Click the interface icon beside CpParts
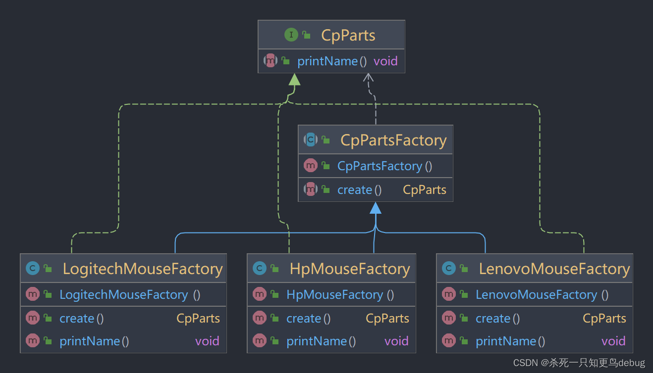Image resolution: width=653 pixels, height=373 pixels. tap(291, 35)
